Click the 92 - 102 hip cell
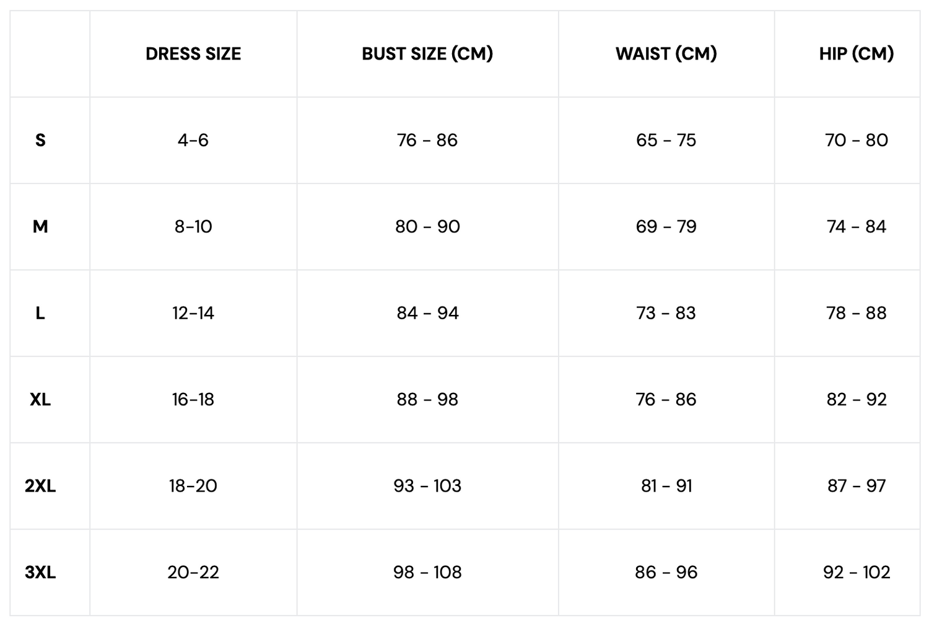Image resolution: width=929 pixels, height=631 pixels. click(856, 572)
